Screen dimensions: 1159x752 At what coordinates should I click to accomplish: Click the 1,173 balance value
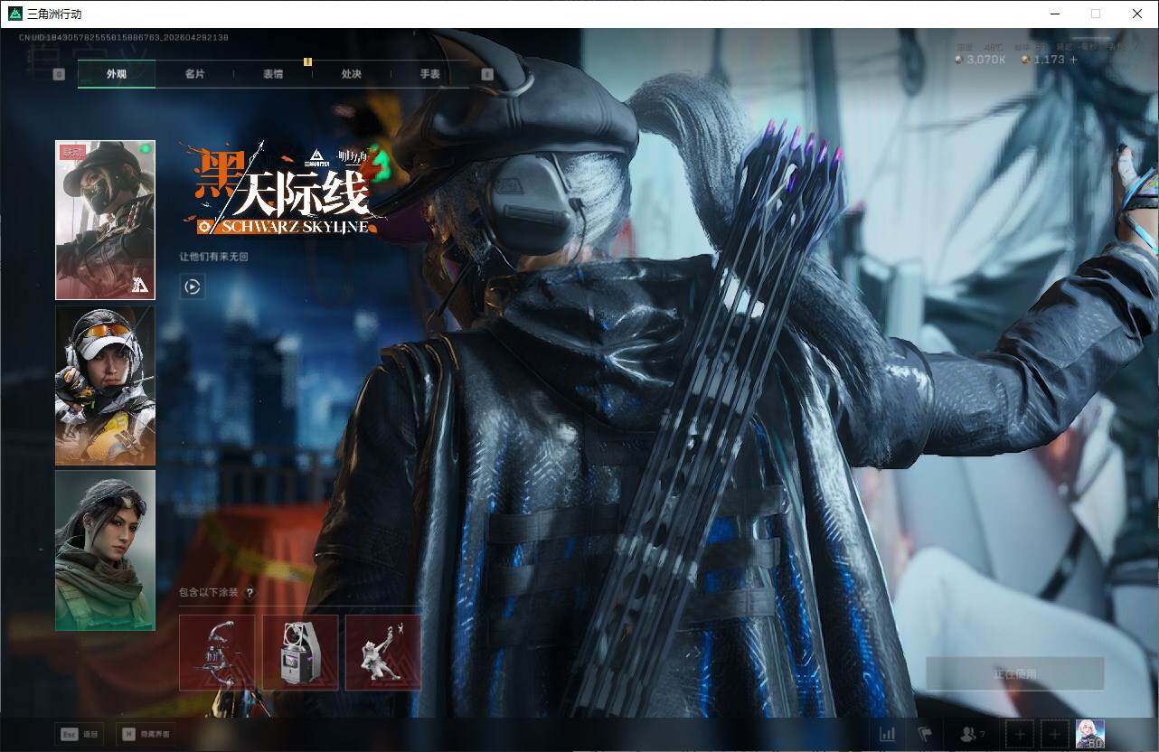point(1050,60)
